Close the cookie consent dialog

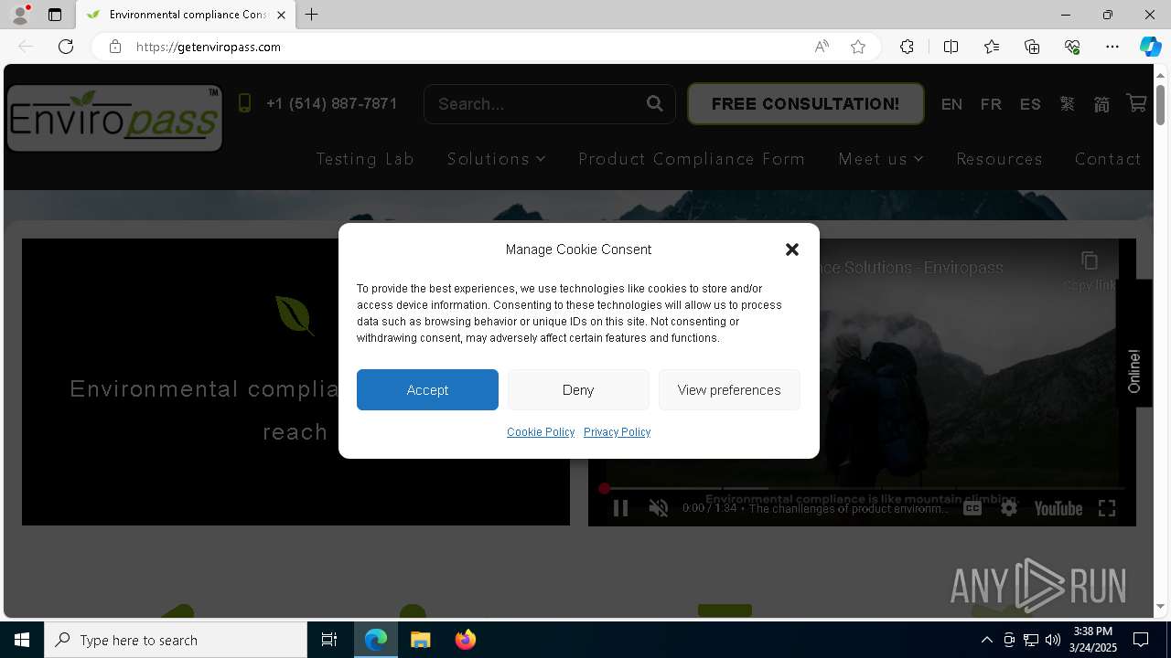[x=792, y=249]
